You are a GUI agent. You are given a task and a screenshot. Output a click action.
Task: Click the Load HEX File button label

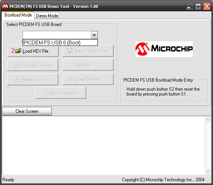point(35,51)
